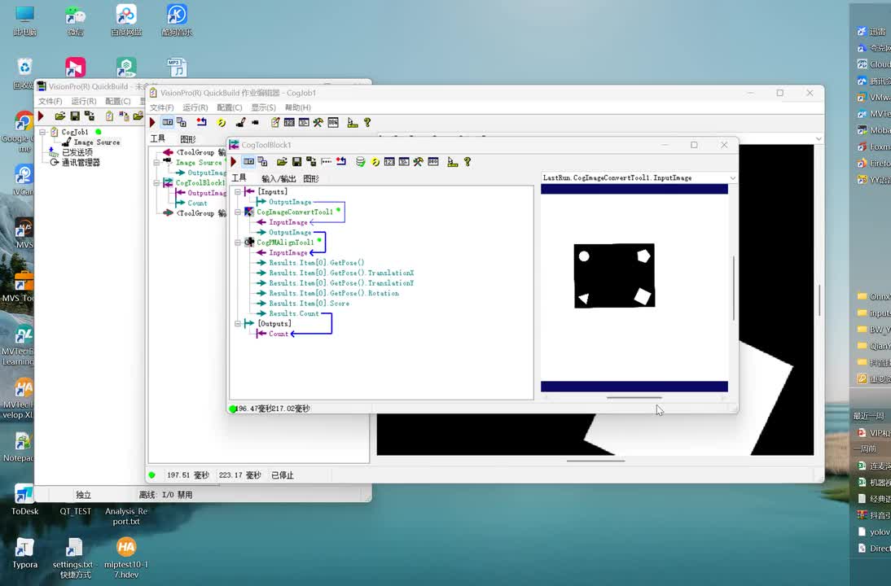Run with play icon in QuickBuild main window
Image resolution: width=891 pixels, height=586 pixels.
pyautogui.click(x=41, y=116)
